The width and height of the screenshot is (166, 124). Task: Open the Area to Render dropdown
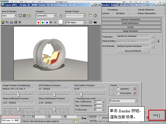pos(15,15)
